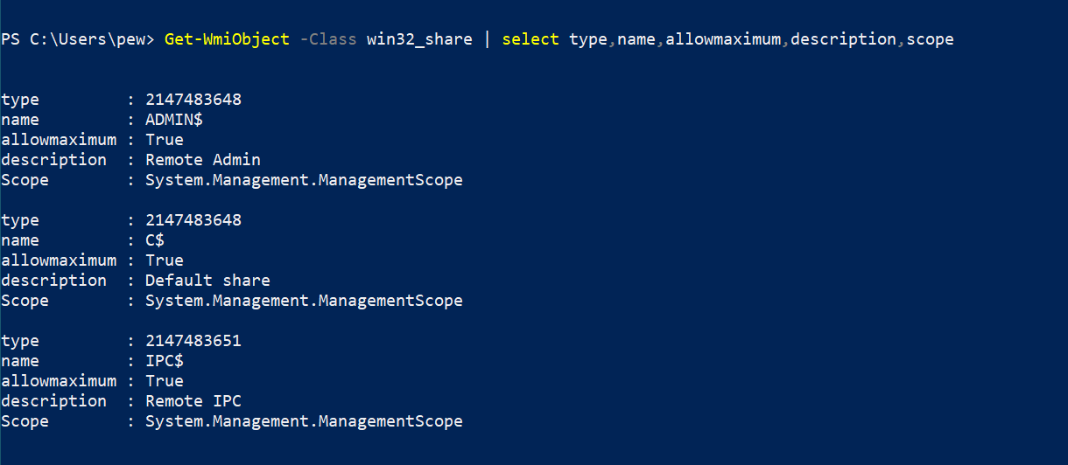Click the allowmaximum label under ADMIN$

click(59, 140)
